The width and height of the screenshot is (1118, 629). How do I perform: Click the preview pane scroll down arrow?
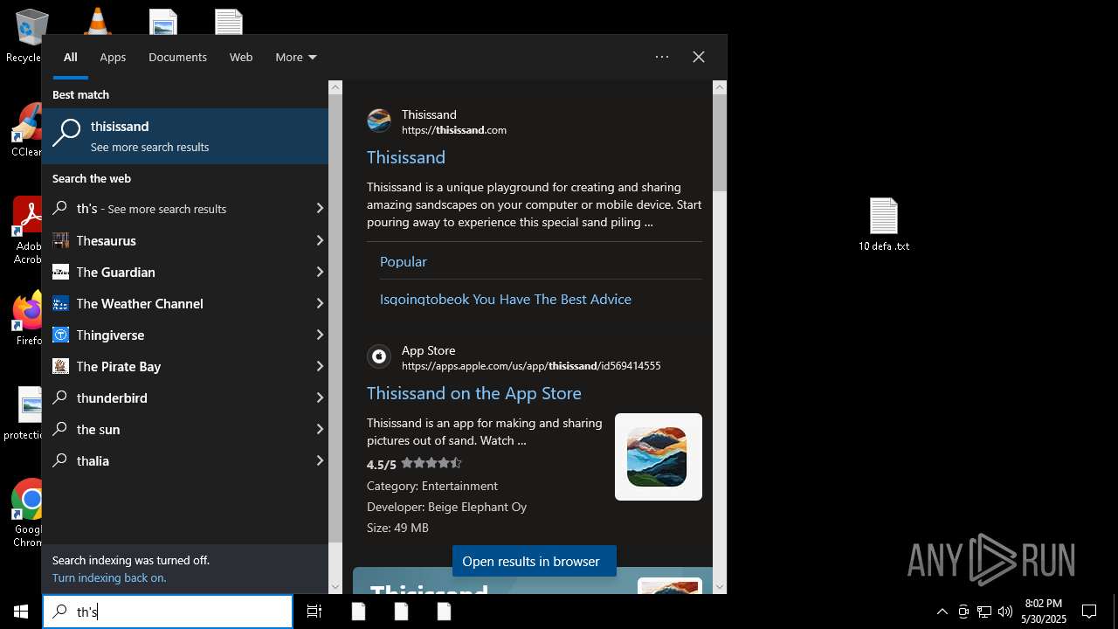720,587
